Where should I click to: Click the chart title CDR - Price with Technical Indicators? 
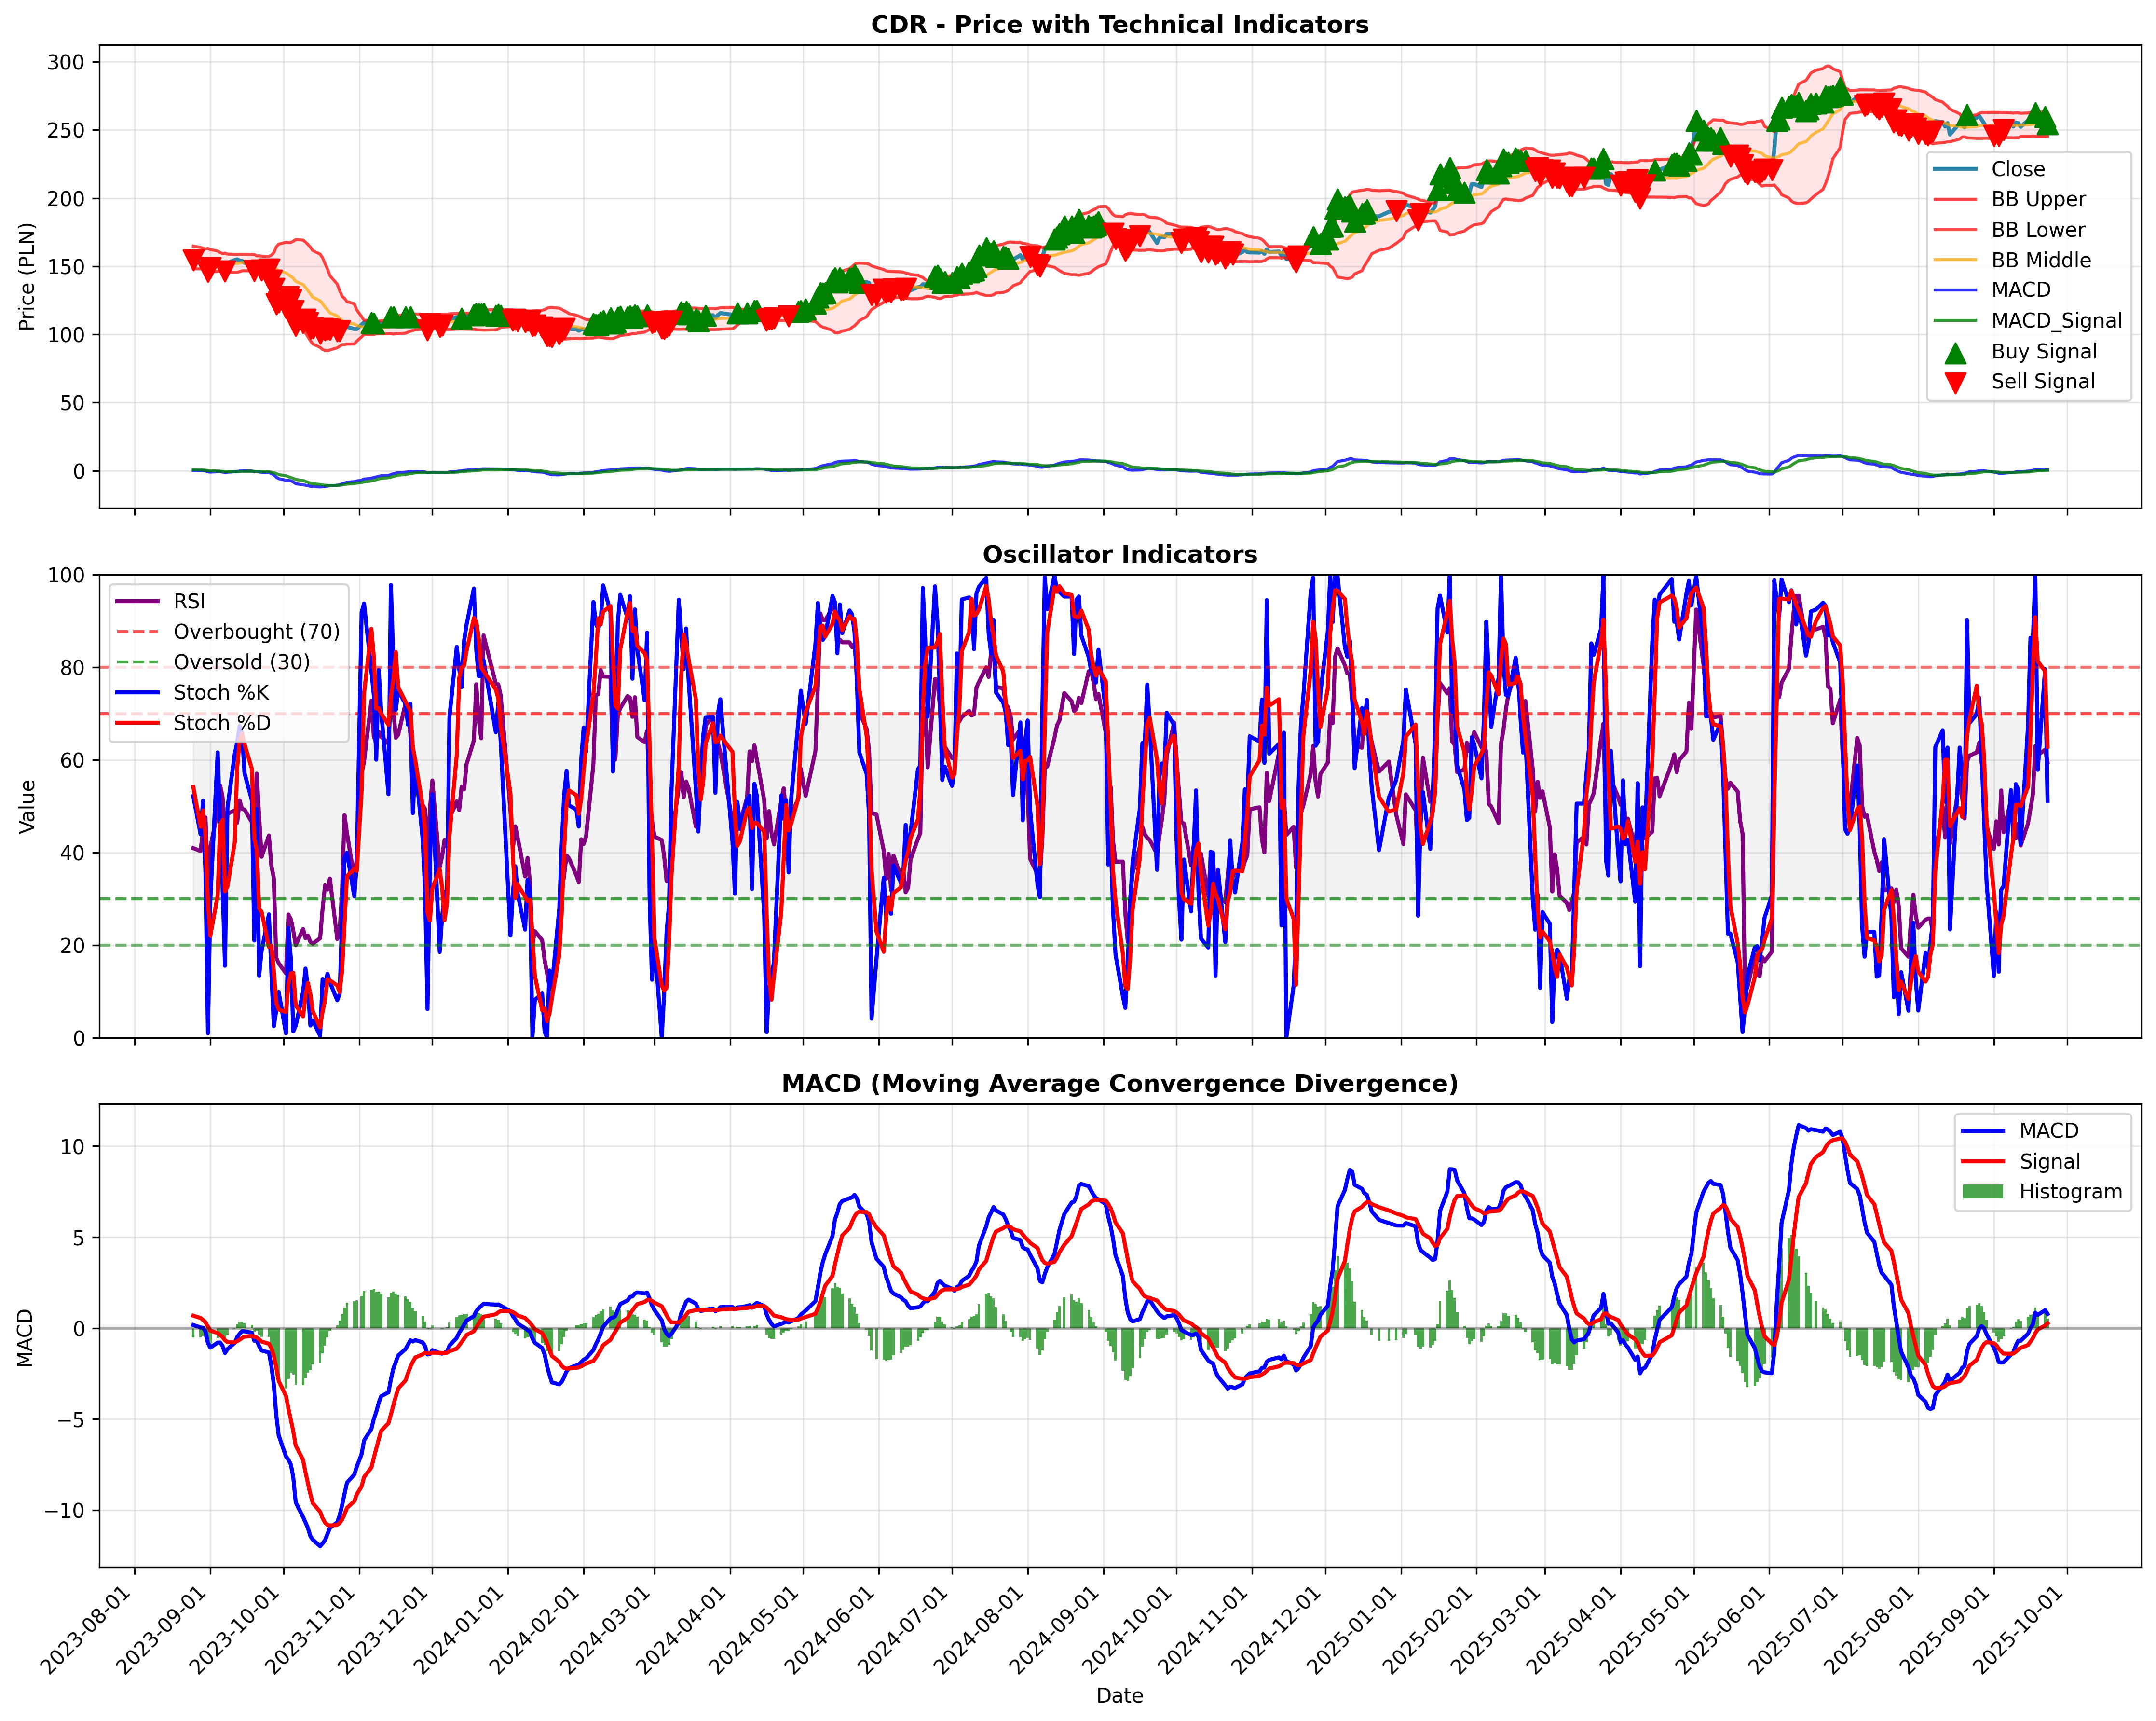click(1119, 24)
